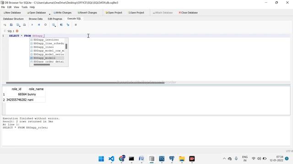Open the View menu

click(16, 7)
